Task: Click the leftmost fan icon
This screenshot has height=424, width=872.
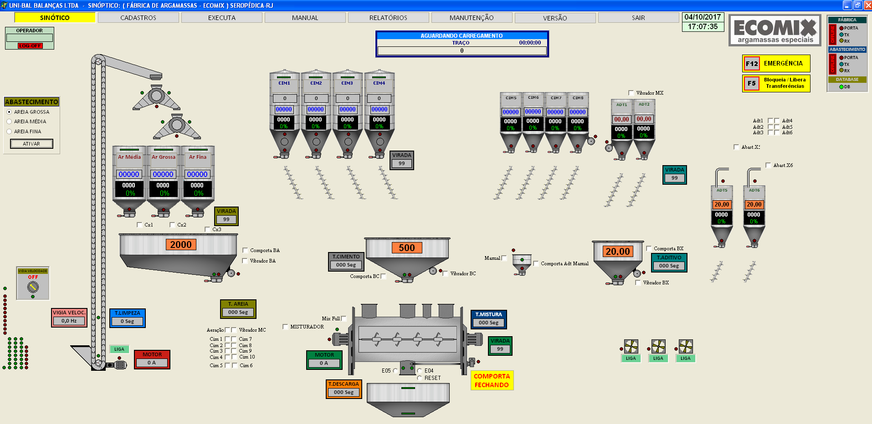Action: click(631, 347)
